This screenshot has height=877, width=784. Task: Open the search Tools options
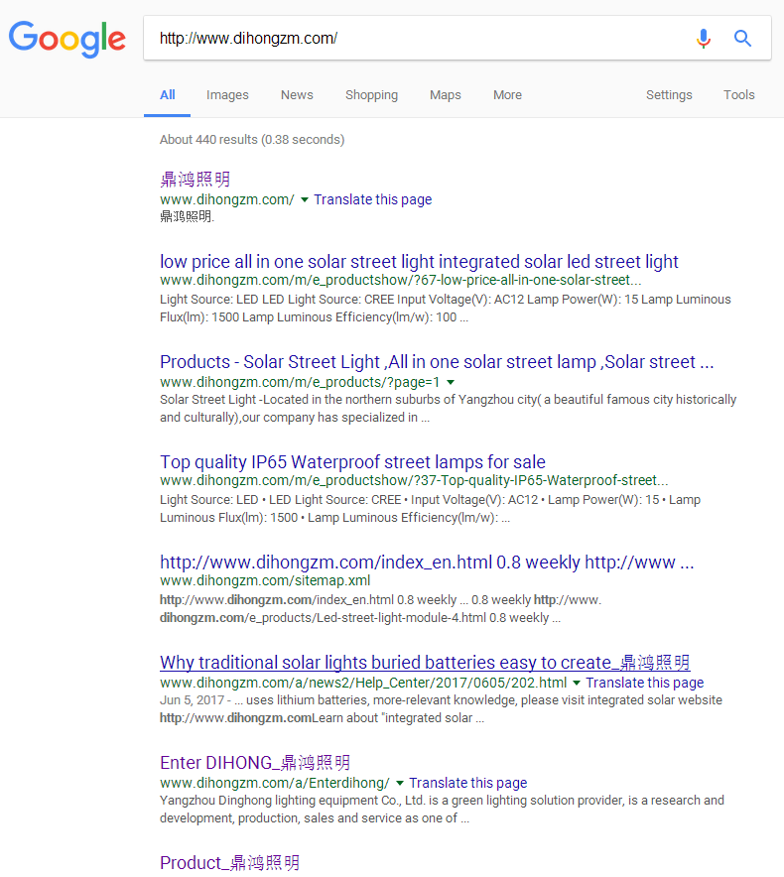pos(738,95)
